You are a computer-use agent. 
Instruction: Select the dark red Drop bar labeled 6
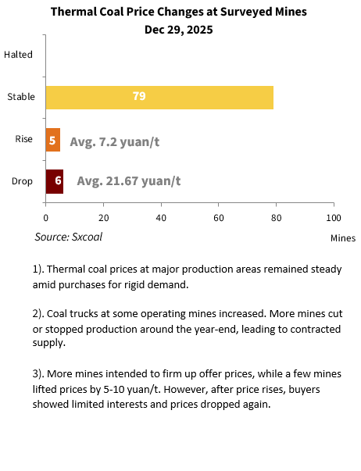coord(55,182)
